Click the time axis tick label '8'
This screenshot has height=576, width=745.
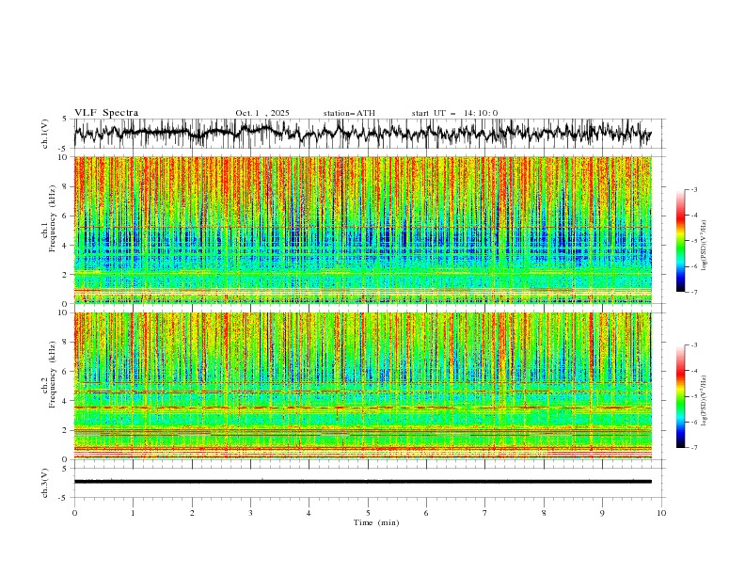[544, 513]
